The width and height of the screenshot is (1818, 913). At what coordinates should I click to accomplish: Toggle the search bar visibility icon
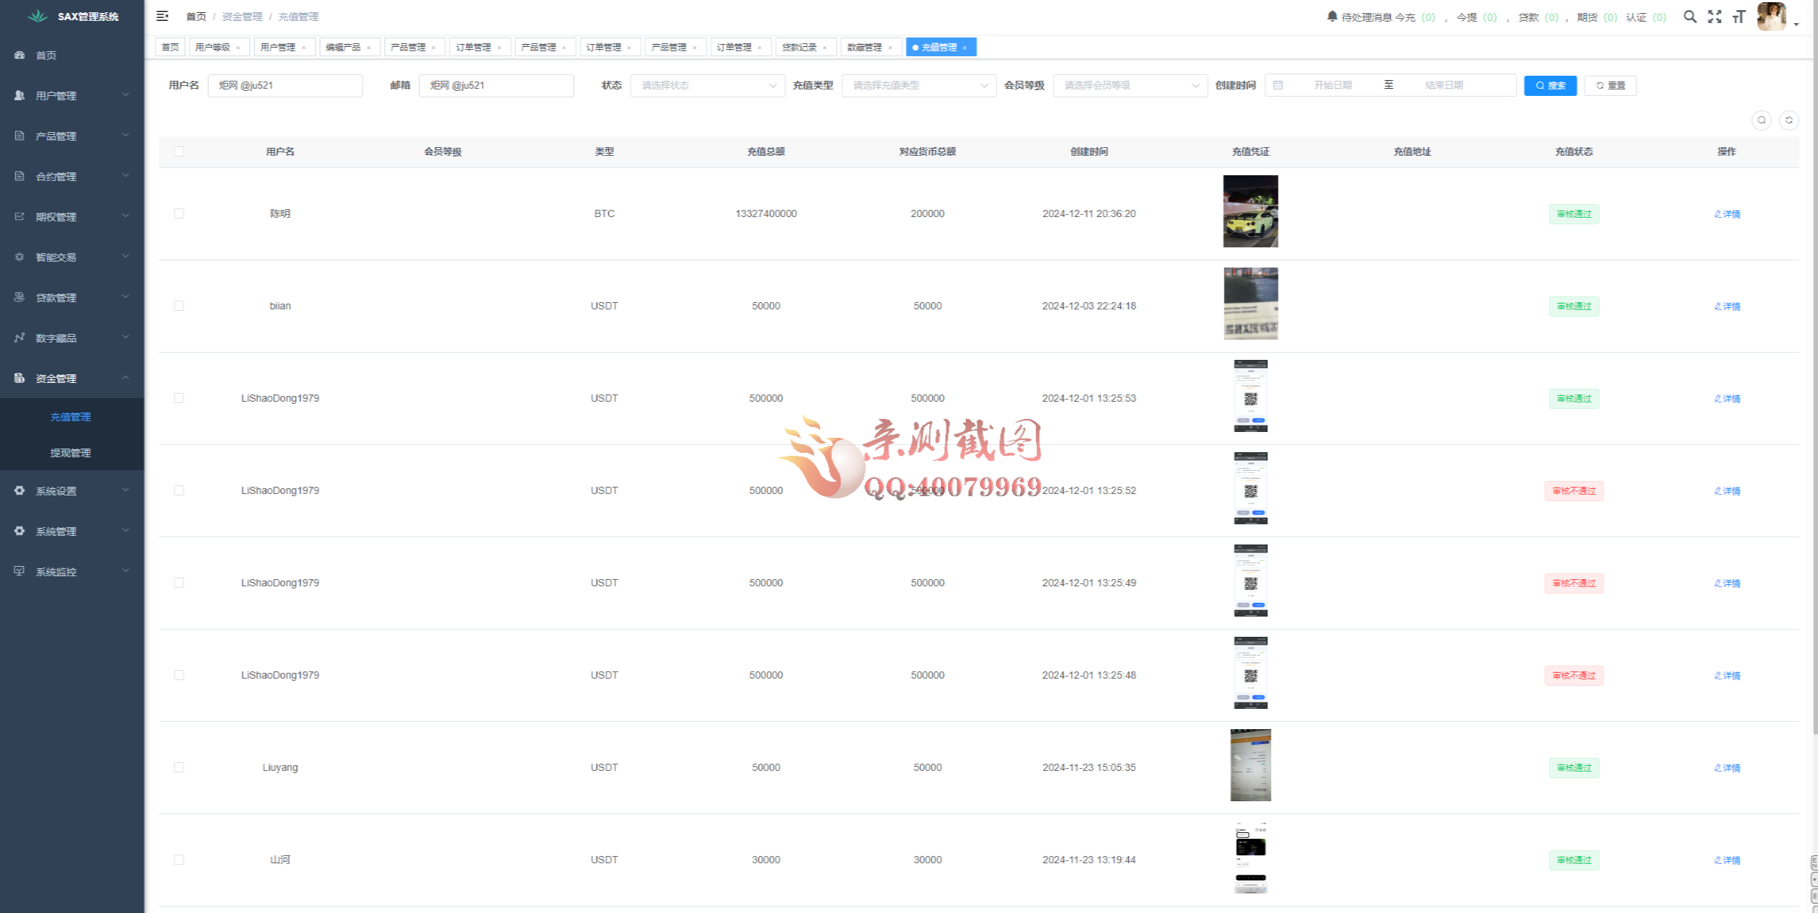pyautogui.click(x=1762, y=120)
